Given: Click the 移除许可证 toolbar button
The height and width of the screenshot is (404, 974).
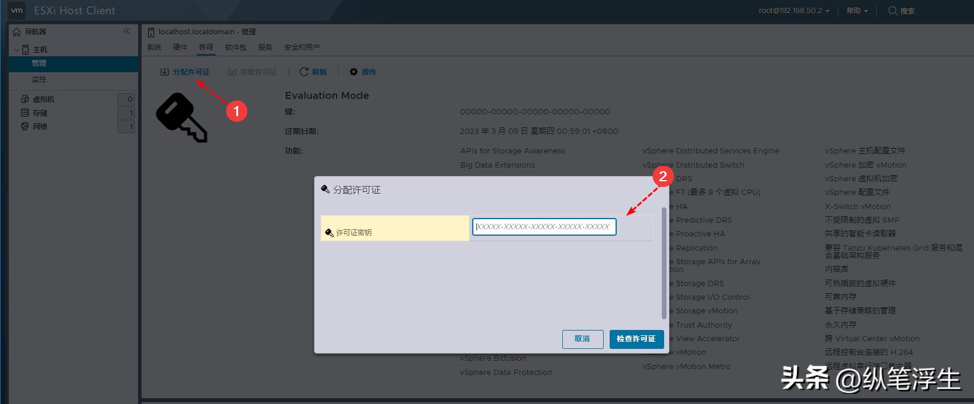Looking at the screenshot, I should click(252, 72).
